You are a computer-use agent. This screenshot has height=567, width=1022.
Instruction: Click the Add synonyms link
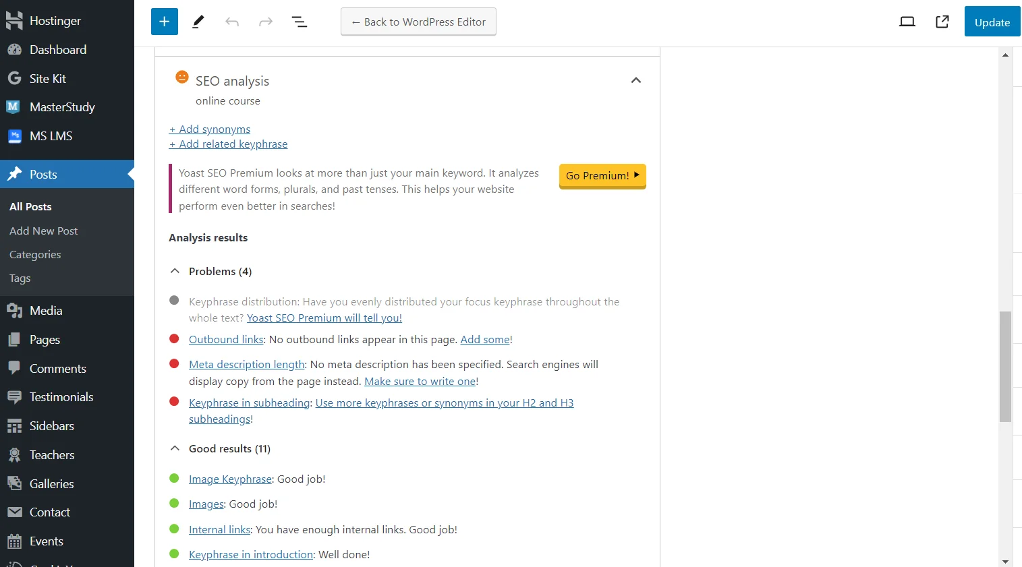coord(210,129)
